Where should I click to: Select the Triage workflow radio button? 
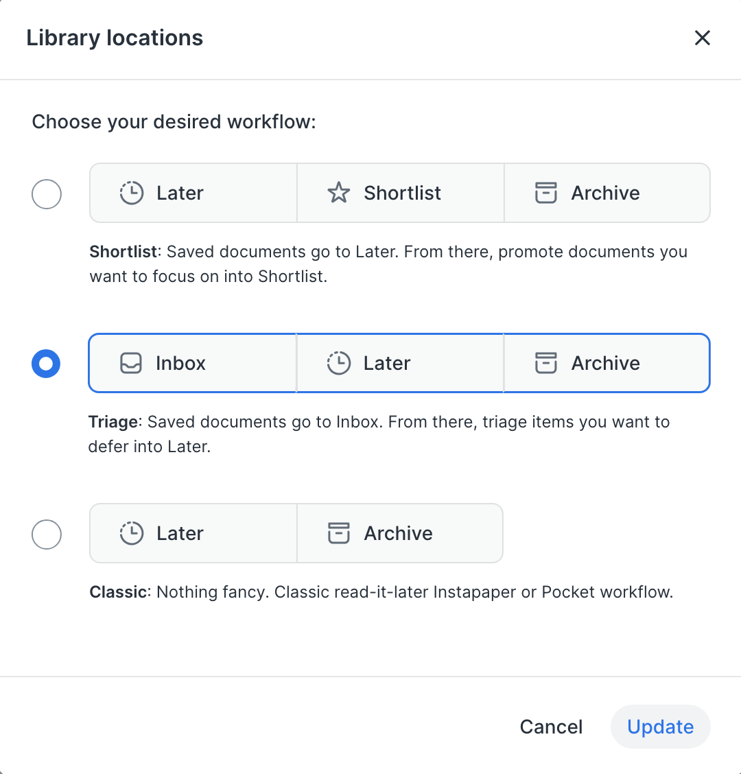coord(46,364)
